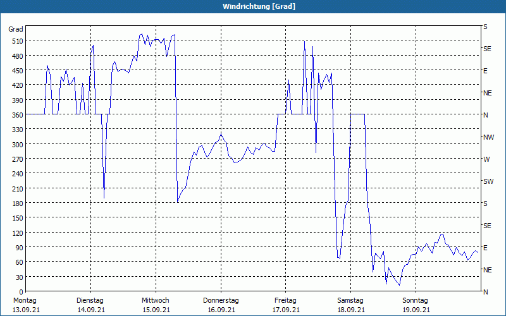Click the 450 left axis label
506x316 pixels.
[18, 71]
